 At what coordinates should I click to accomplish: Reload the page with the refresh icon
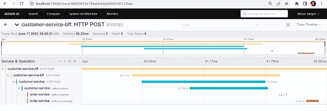click(21, 4)
